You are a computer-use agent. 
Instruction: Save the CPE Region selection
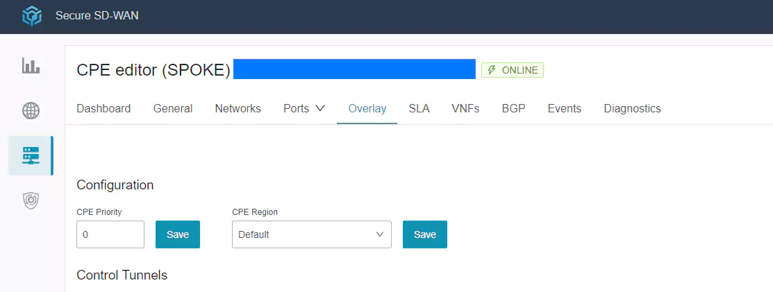[x=424, y=234]
